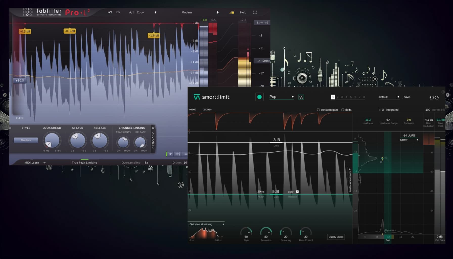
Task: Collapse the Loudness Monitoring panel arrow
Action: click(x=350, y=169)
